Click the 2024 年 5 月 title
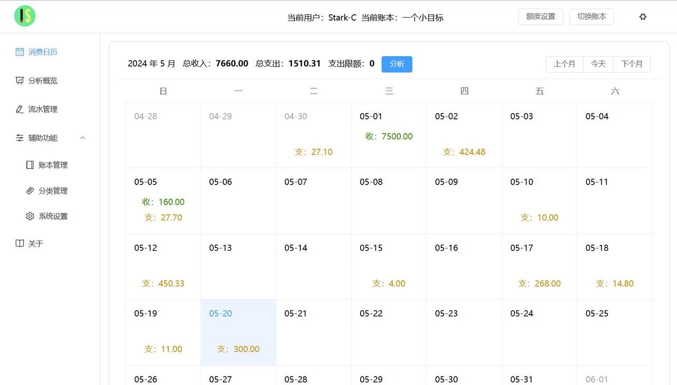 152,63
